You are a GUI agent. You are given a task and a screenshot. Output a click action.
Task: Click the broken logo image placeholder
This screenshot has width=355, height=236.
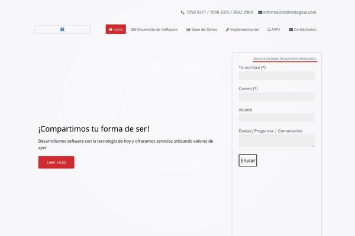(62, 29)
